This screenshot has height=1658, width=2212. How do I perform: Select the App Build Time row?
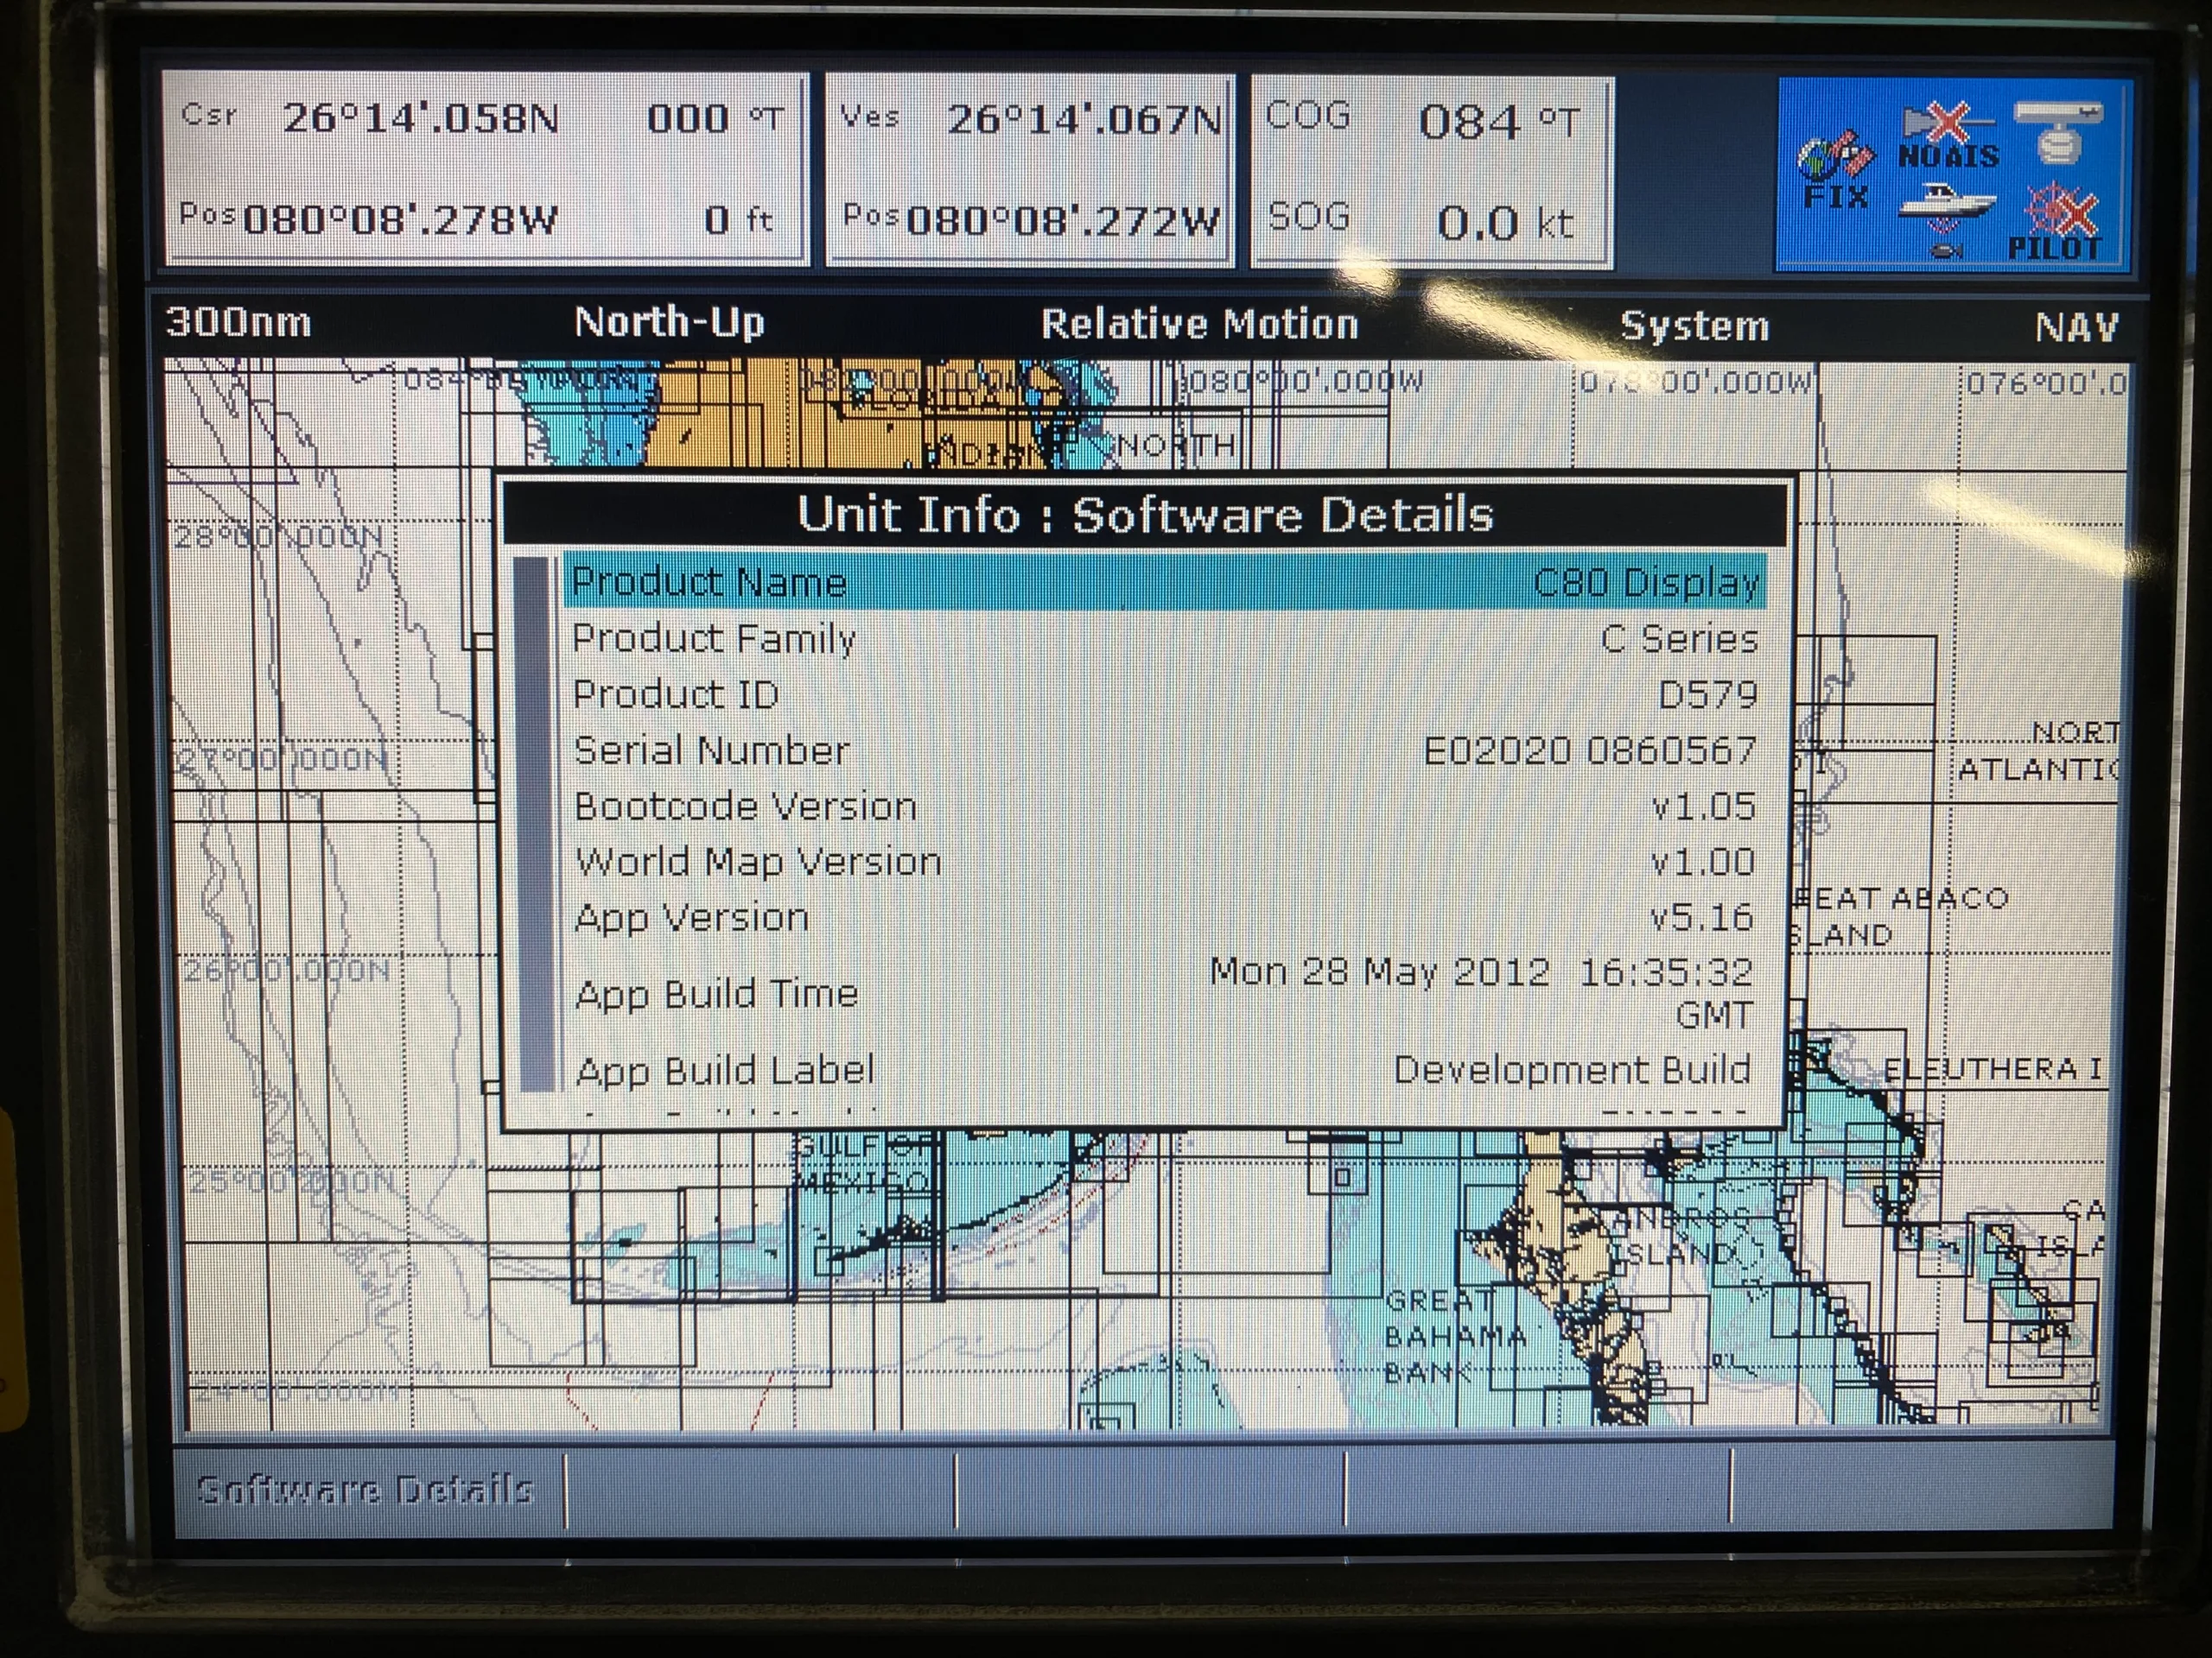pyautogui.click(x=1164, y=993)
